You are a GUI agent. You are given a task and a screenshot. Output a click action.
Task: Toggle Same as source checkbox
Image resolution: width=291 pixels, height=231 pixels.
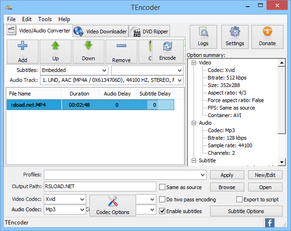(162, 187)
